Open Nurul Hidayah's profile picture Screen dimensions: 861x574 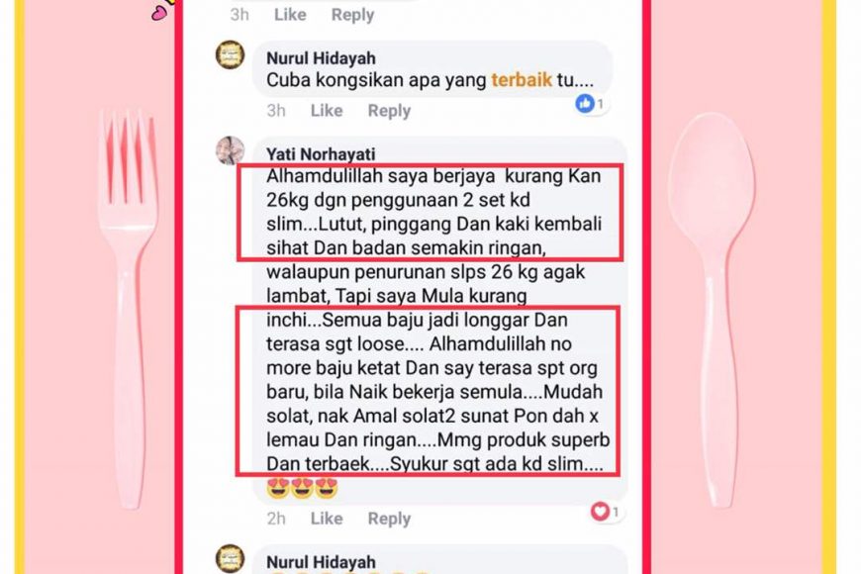(x=230, y=54)
